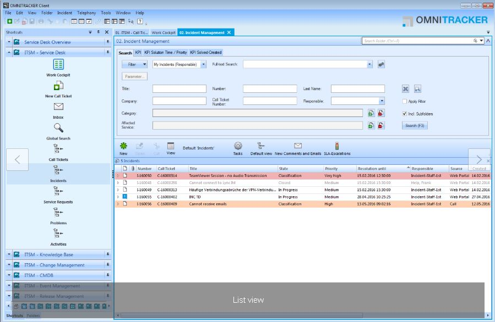Click the green add Category icon
This screenshot has width=495, height=322.
(x=371, y=113)
